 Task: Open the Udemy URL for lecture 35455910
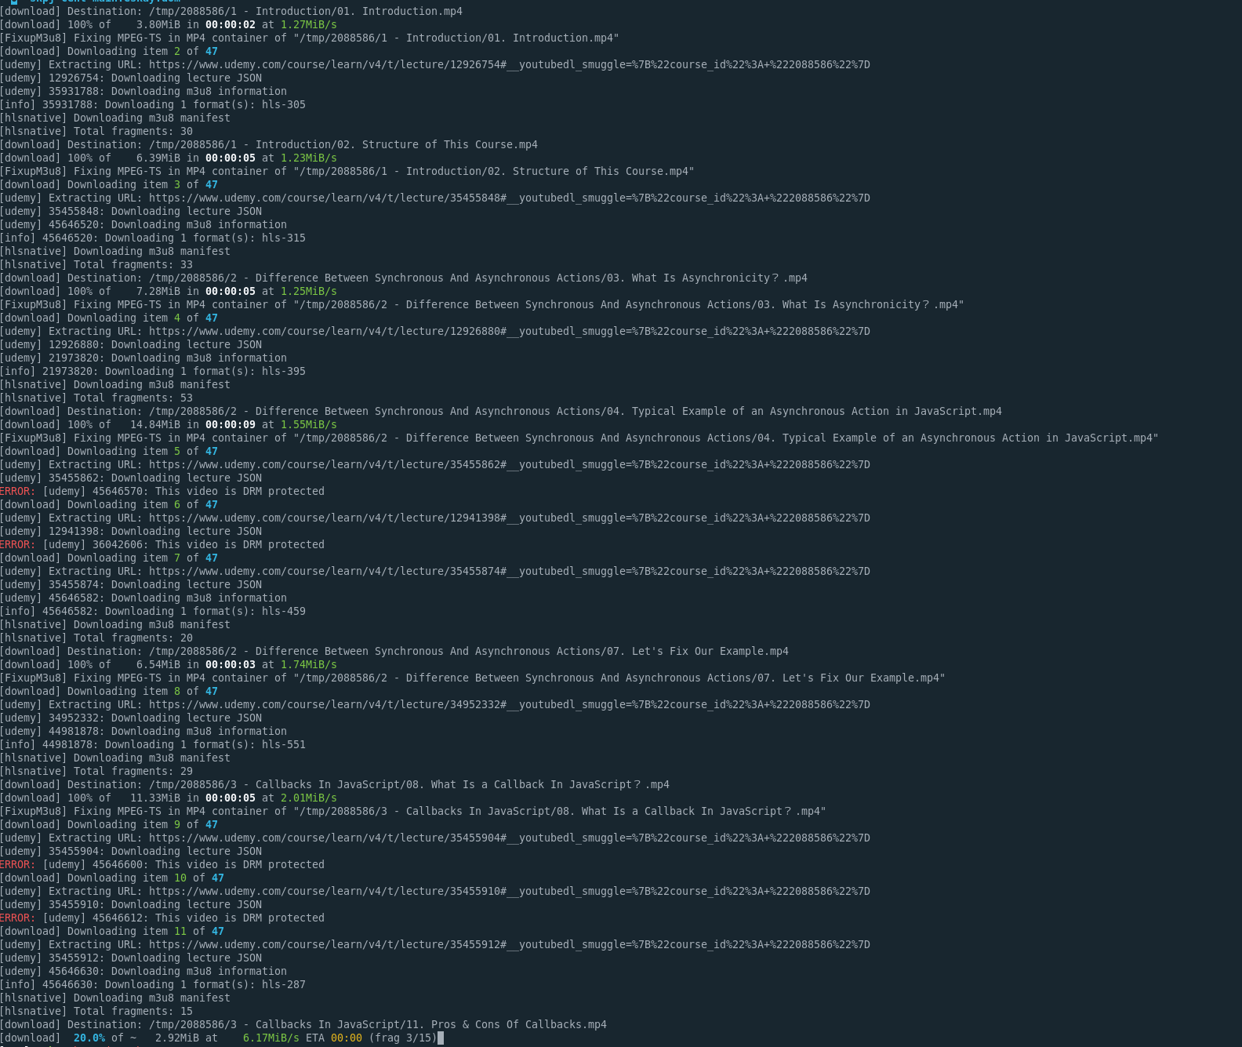(x=510, y=891)
